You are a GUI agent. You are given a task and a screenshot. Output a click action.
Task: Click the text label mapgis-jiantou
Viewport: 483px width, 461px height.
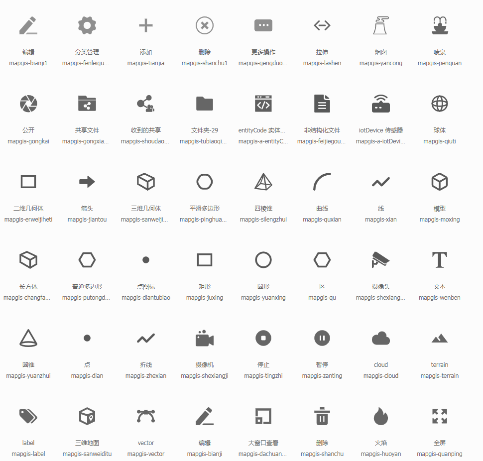tap(87, 220)
